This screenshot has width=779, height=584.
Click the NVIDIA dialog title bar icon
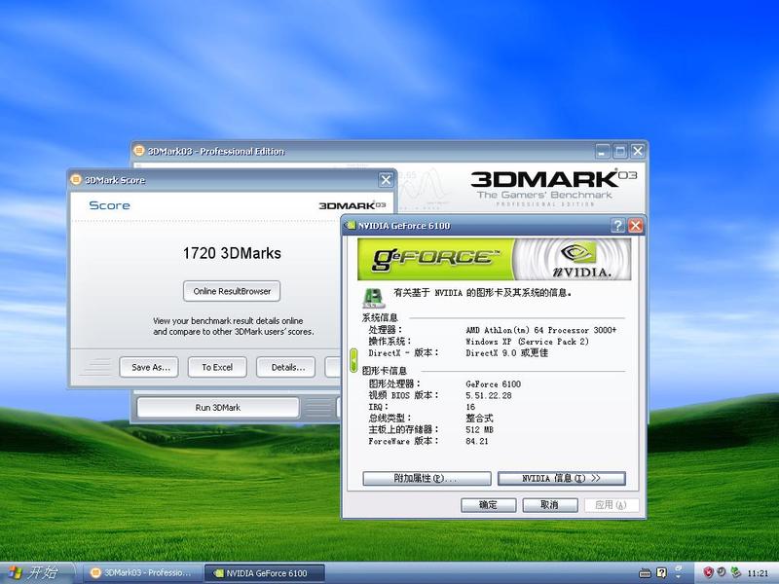(x=351, y=226)
